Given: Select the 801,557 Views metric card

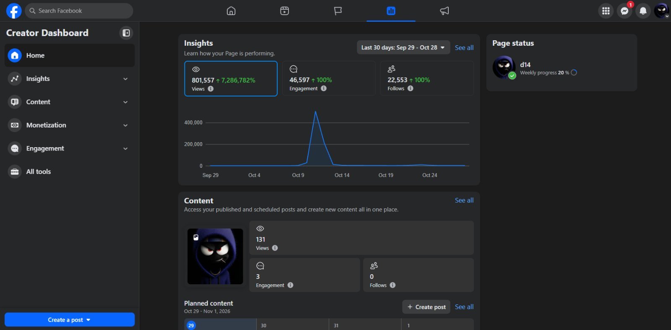Looking at the screenshot, I should click(231, 78).
